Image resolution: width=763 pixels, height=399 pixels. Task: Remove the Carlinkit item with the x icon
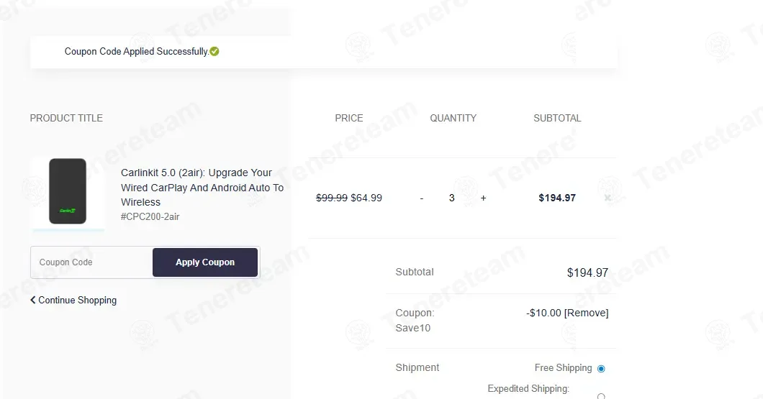point(608,198)
